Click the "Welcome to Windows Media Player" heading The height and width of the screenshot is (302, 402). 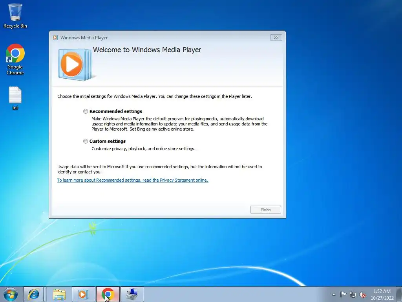147,50
